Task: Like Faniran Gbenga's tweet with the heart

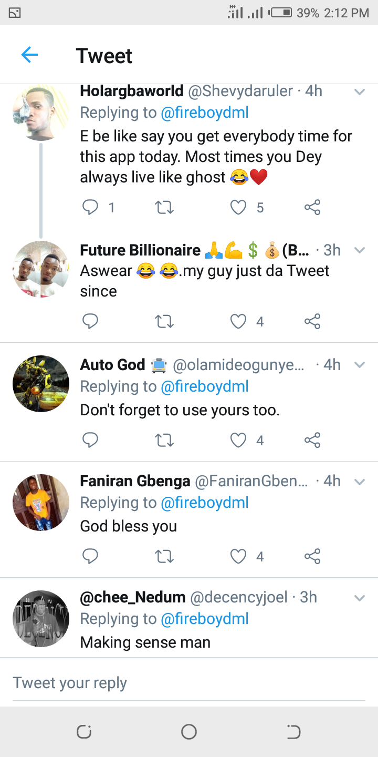Action: click(239, 556)
